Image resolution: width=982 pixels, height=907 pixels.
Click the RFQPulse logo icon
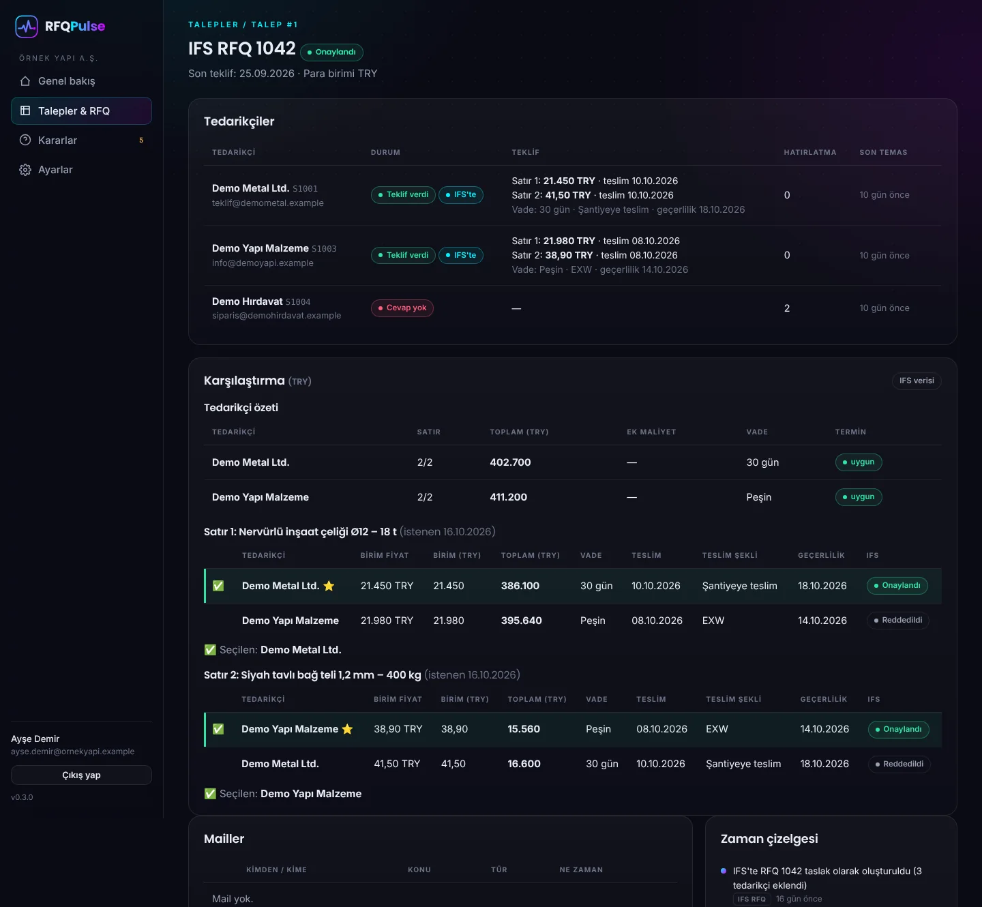pos(27,27)
